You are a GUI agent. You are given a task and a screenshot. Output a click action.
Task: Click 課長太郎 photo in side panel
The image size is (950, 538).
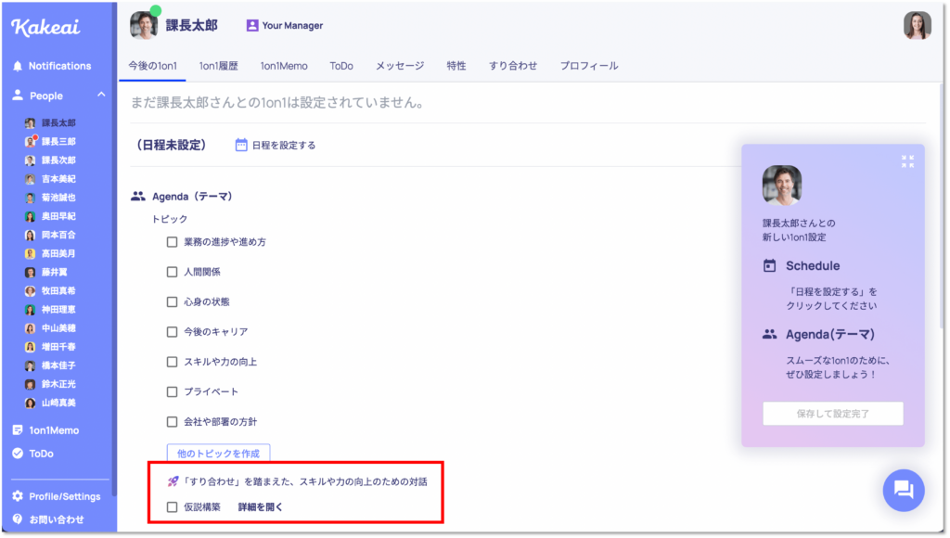point(781,185)
